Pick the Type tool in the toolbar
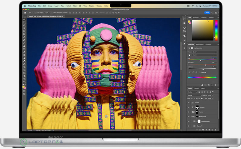241x149 pixels. point(24,67)
